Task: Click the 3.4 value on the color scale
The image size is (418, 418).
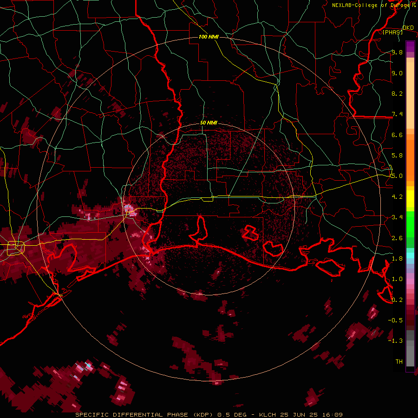Action: [x=397, y=217]
